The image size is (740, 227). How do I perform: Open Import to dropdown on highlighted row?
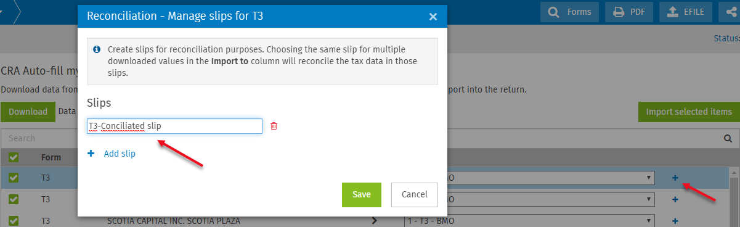click(550, 178)
